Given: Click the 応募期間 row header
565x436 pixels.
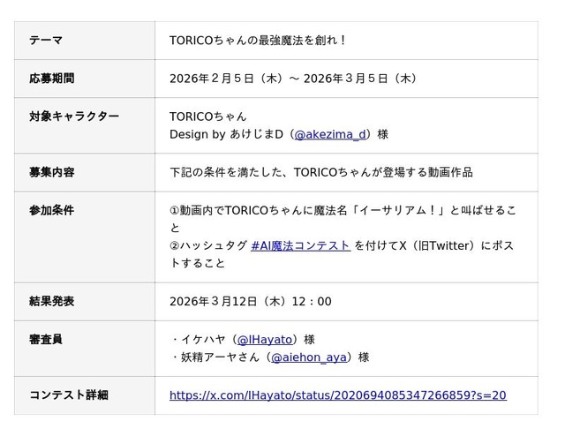Looking at the screenshot, I should click(51, 79).
